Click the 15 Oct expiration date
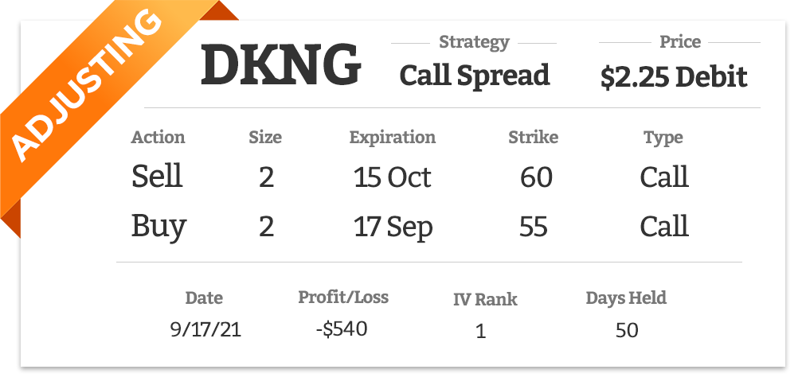Viewport: 806px width, 385px height. pyautogui.click(x=392, y=177)
